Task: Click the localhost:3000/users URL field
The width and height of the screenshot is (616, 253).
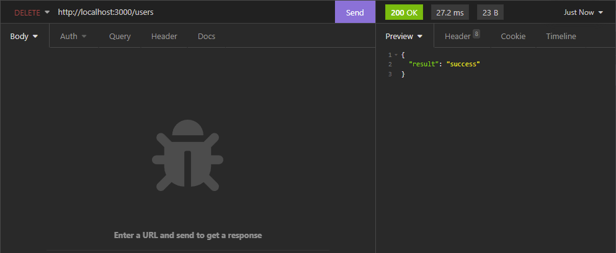Action: (186, 12)
